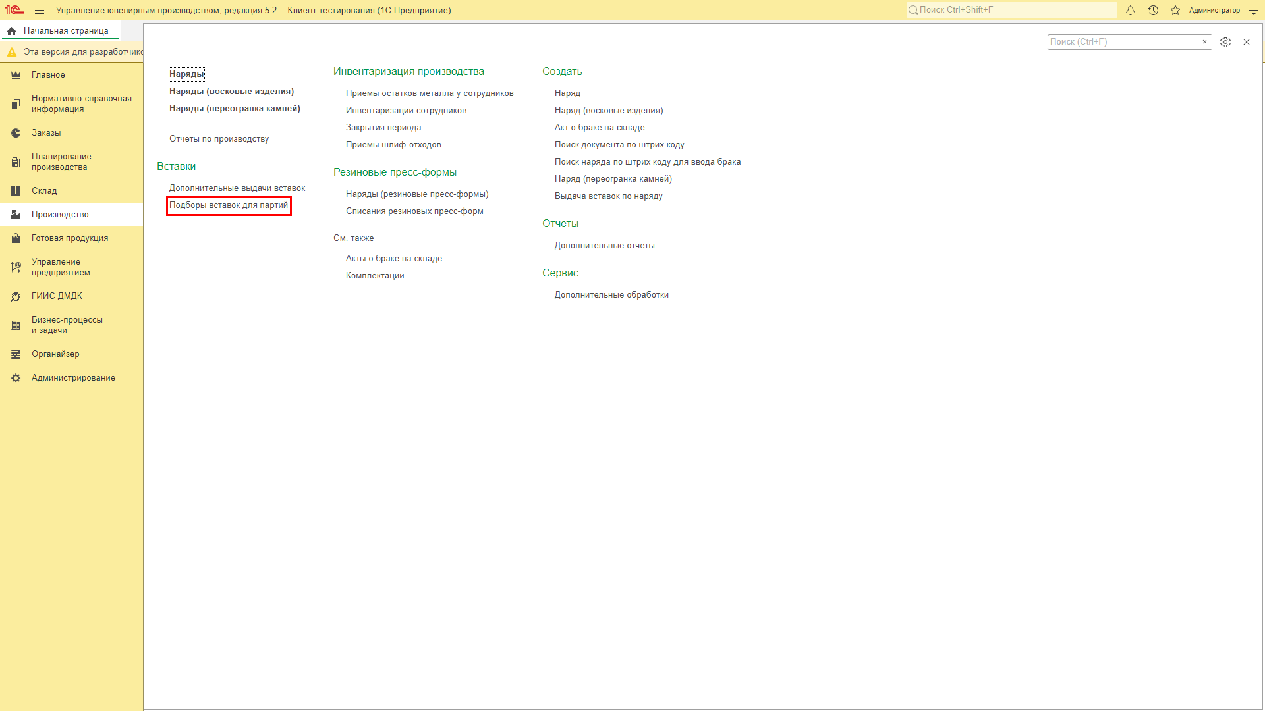Image resolution: width=1265 pixels, height=711 pixels.
Task: Click Администрирование gear icon in sidebar
Action: 16,378
